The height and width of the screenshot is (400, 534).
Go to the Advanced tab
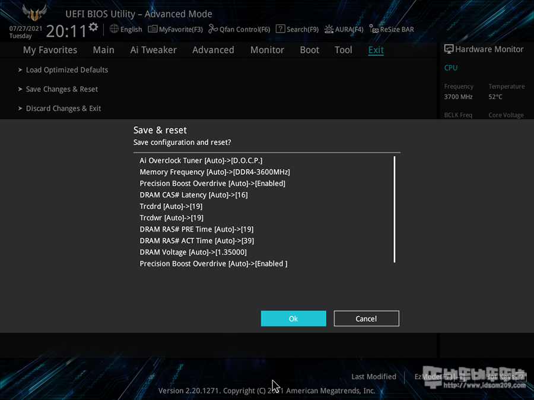pos(213,50)
